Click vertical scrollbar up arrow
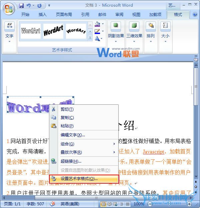 coord(196,65)
